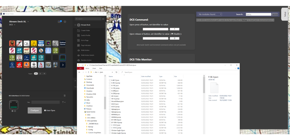This screenshot has height=140, width=290.
Task: Delete the action with the trash icon
Action: [x=65, y=96]
